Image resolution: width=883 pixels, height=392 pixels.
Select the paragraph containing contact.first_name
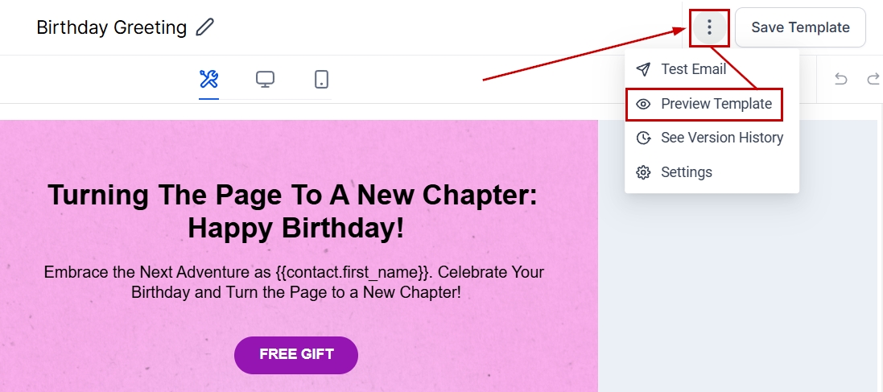[296, 282]
